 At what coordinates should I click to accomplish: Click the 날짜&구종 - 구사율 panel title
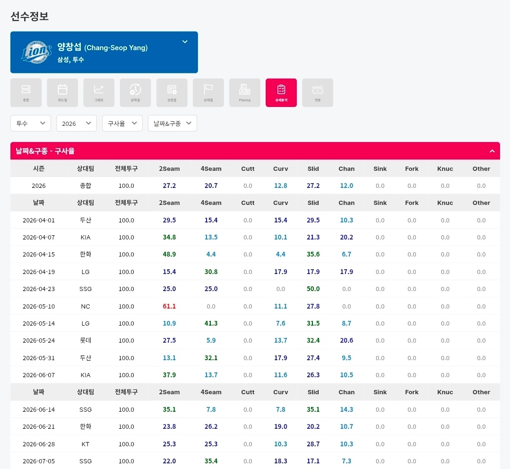45,151
